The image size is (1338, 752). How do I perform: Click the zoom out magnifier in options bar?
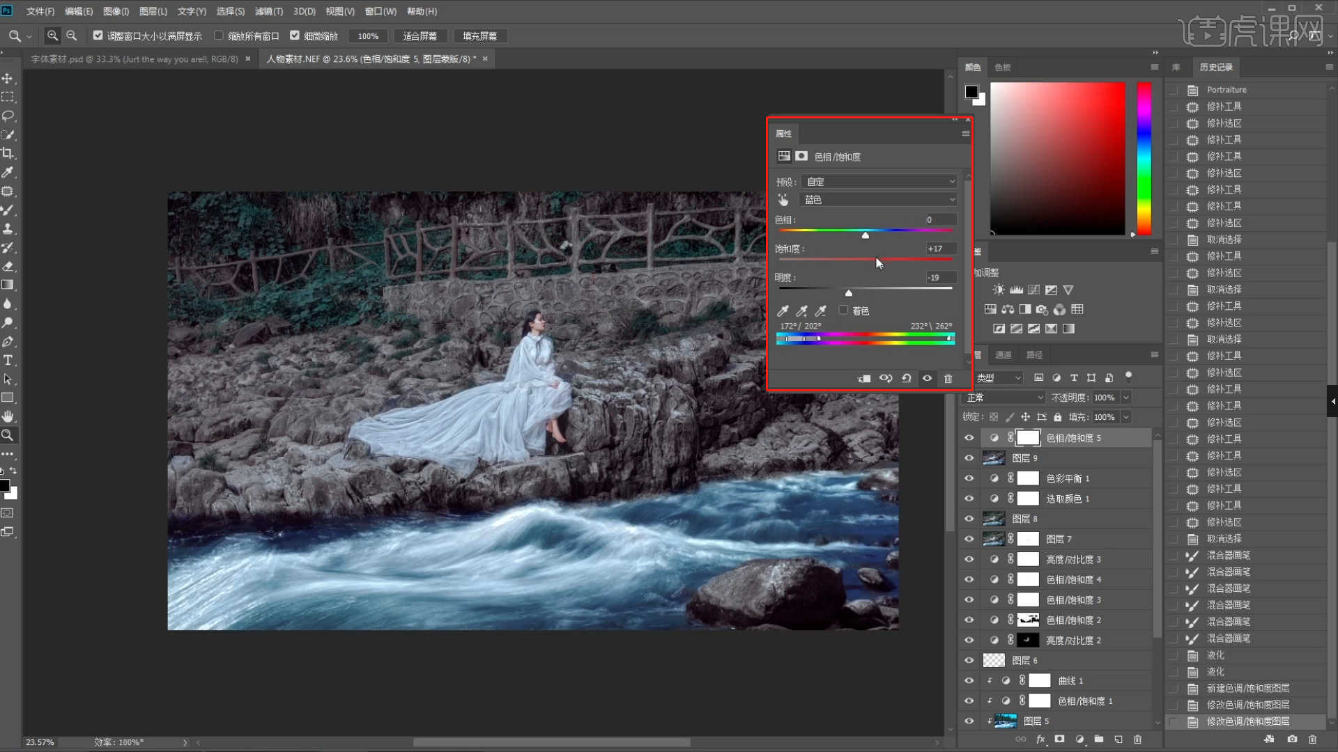click(71, 36)
